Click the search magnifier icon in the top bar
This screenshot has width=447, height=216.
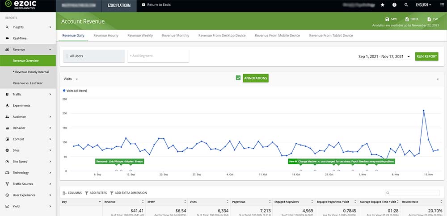tap(406, 5)
